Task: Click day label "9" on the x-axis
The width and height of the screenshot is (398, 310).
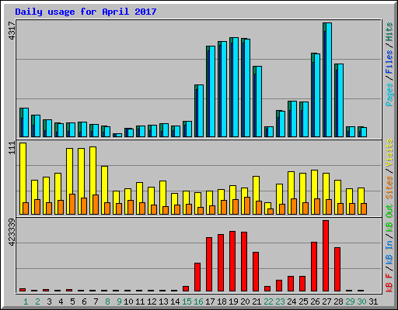Action: coord(119,301)
